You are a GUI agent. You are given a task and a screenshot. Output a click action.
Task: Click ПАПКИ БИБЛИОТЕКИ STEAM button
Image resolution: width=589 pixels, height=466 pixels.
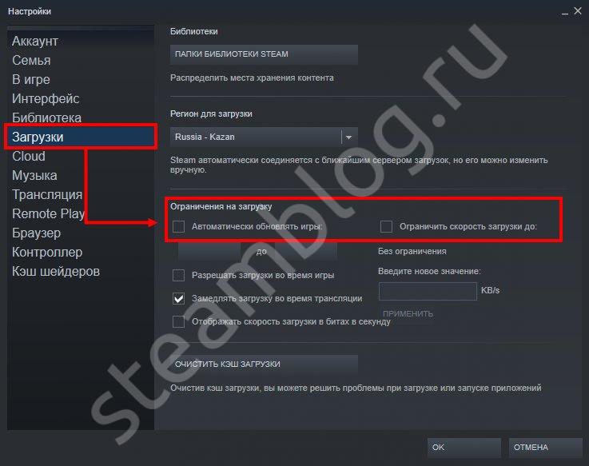264,54
